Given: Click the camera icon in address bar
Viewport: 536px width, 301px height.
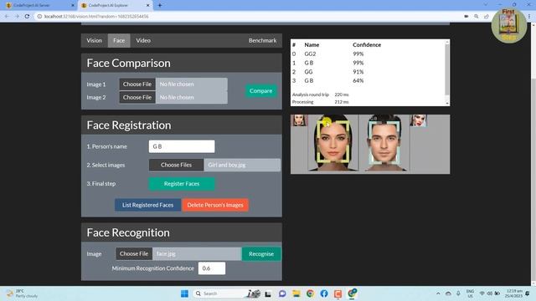Looking at the screenshot, I should [x=466, y=16].
